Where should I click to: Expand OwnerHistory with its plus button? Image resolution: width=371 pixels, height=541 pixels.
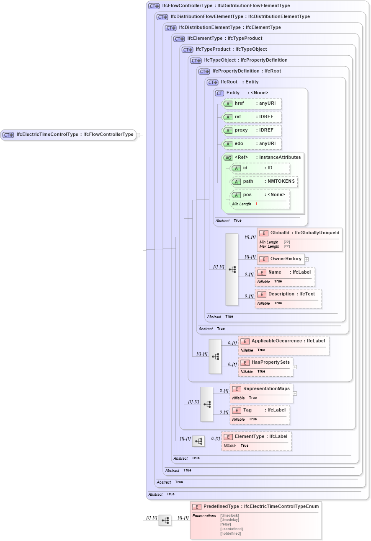pyautogui.click(x=307, y=259)
